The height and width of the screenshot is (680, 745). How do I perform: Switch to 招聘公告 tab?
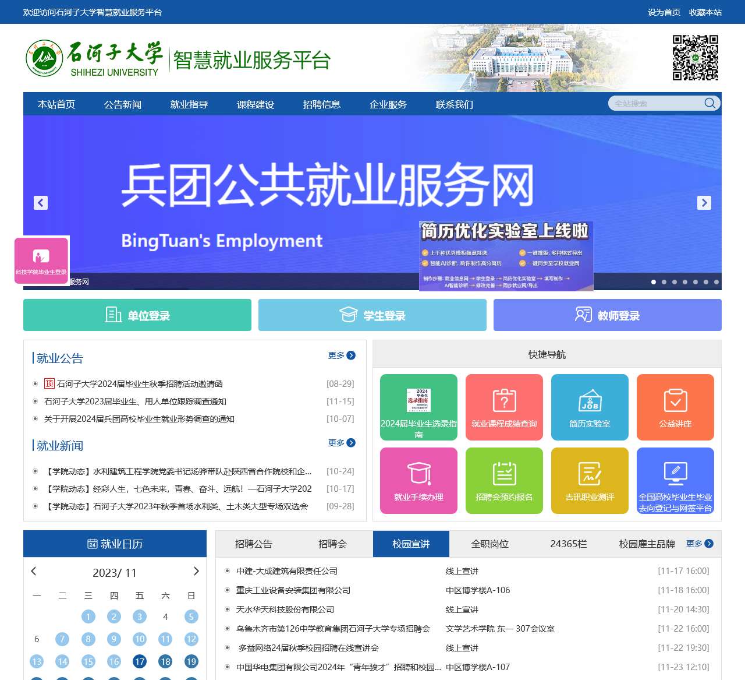coord(254,544)
